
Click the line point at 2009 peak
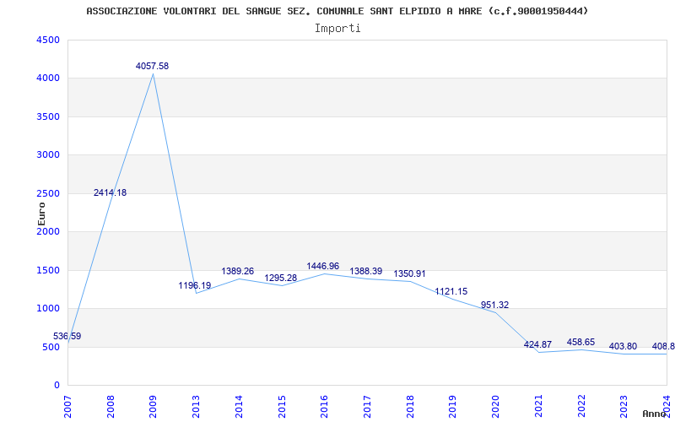pos(154,74)
